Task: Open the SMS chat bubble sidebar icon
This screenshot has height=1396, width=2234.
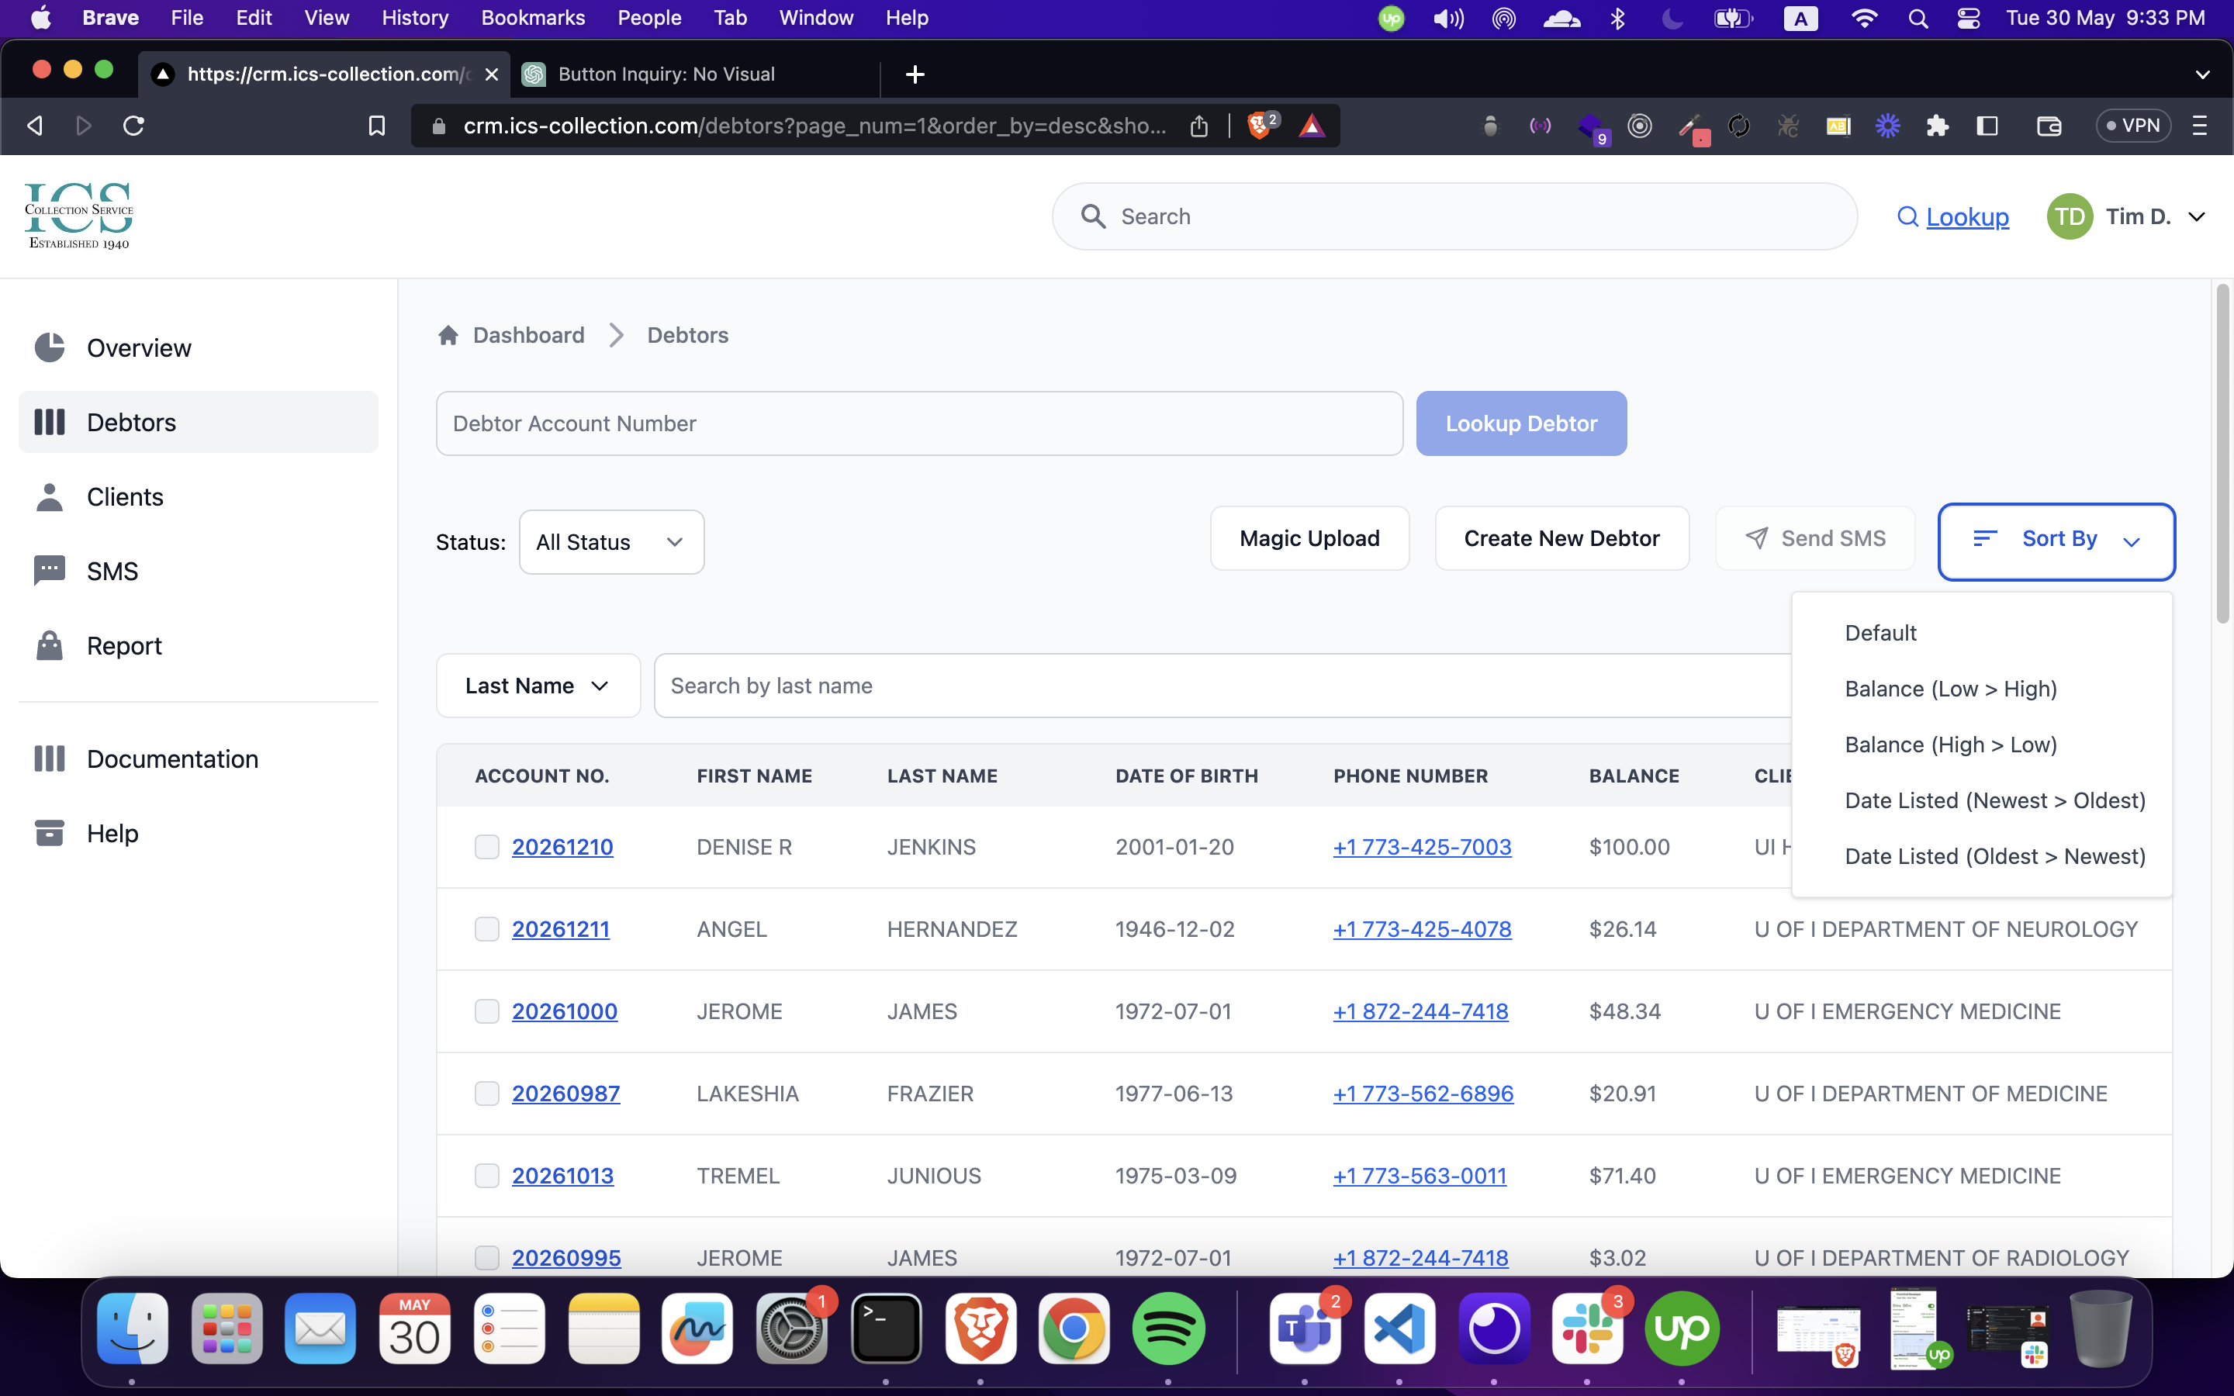Action: pyautogui.click(x=50, y=571)
